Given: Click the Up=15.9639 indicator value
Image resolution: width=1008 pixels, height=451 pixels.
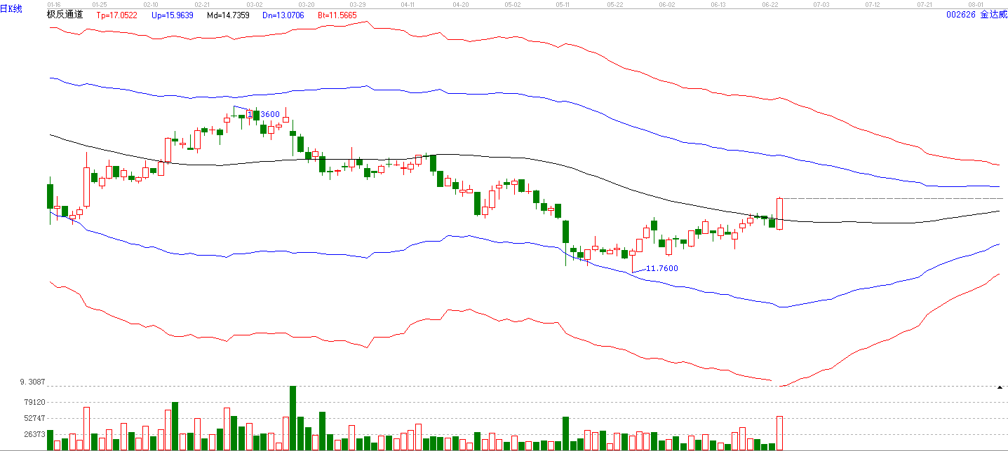Looking at the screenshot, I should click(172, 15).
